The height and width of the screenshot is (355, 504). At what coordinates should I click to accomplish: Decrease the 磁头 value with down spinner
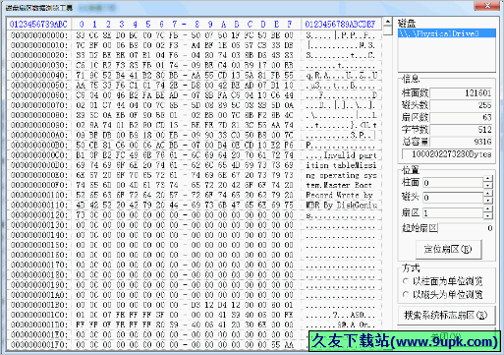[x=488, y=201]
